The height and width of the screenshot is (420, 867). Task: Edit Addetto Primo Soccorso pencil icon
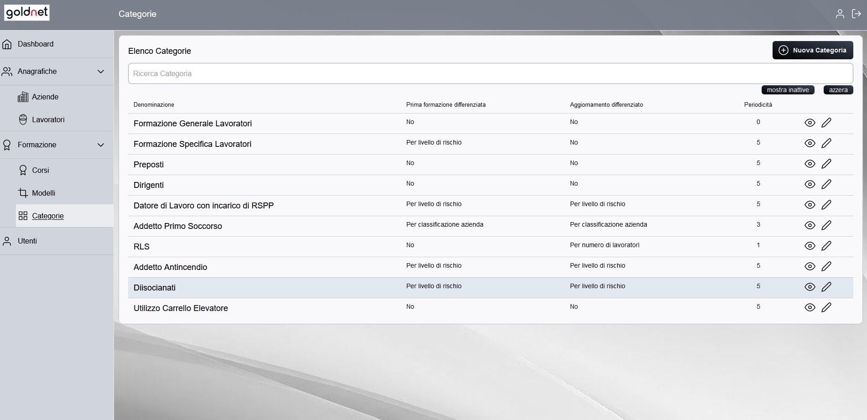(826, 225)
